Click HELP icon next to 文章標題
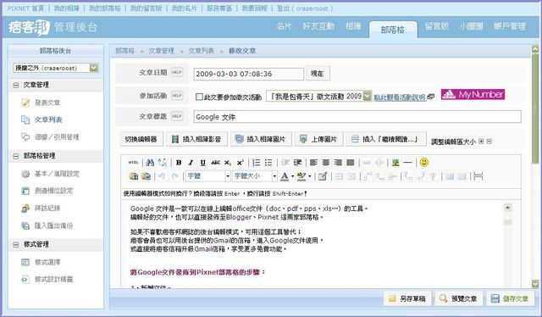Image resolution: width=542 pixels, height=317 pixels. (177, 116)
